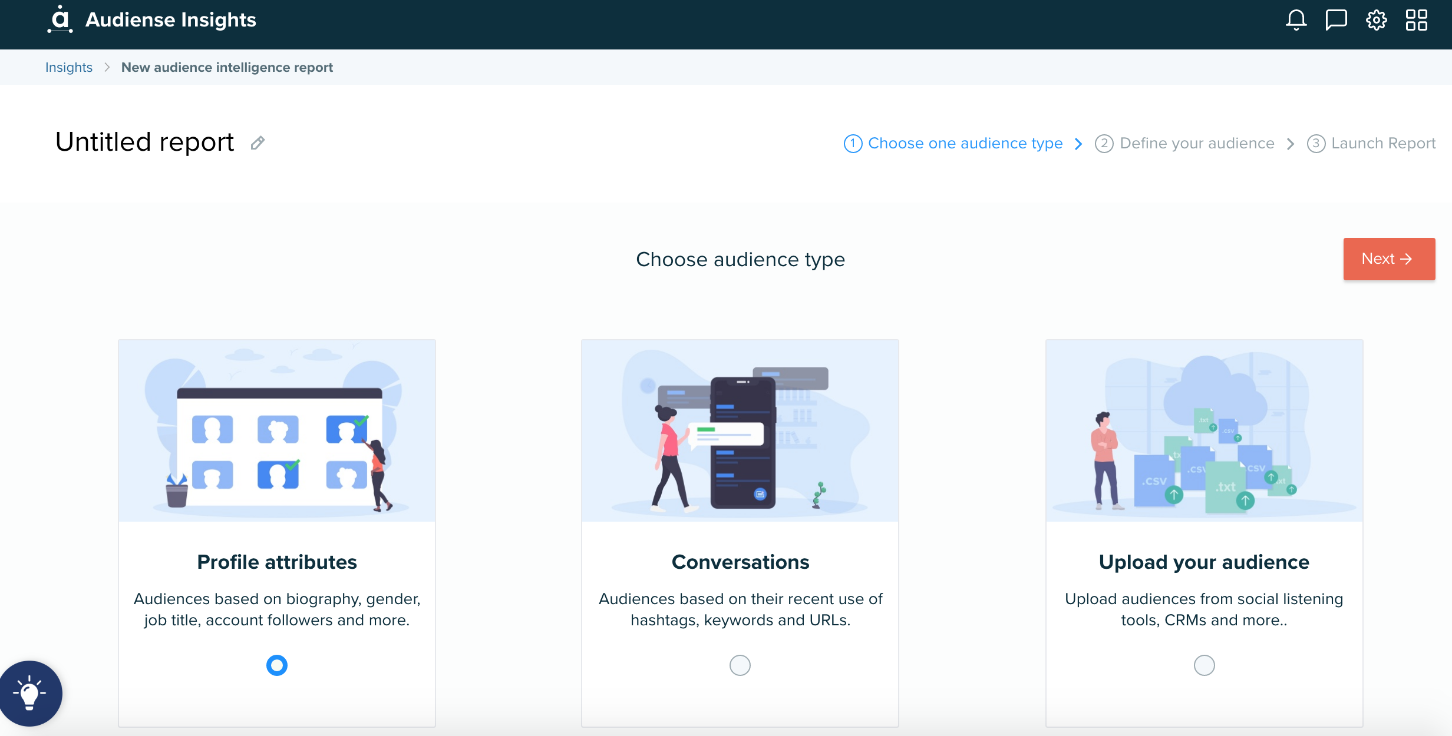Image resolution: width=1452 pixels, height=736 pixels.
Task: Click the apps grid icon top right
Action: pyautogui.click(x=1417, y=19)
